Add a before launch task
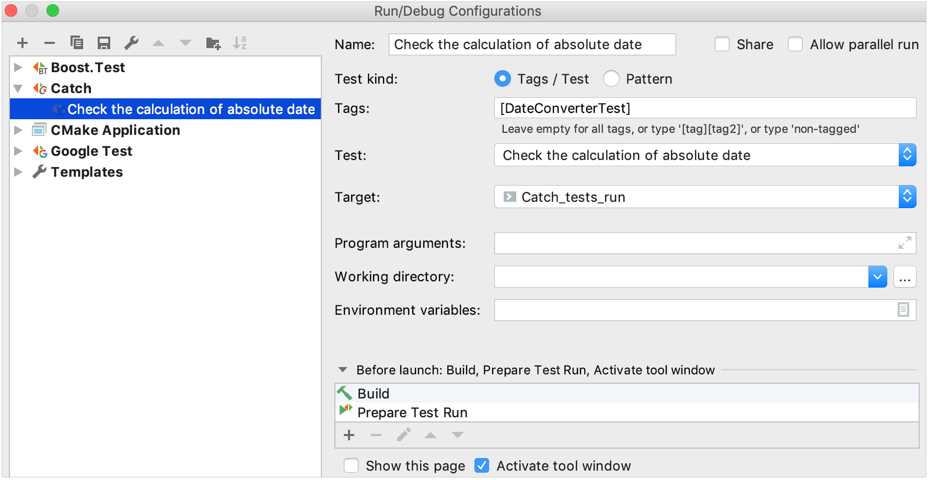Viewport: 928px width, 480px height. click(x=349, y=435)
